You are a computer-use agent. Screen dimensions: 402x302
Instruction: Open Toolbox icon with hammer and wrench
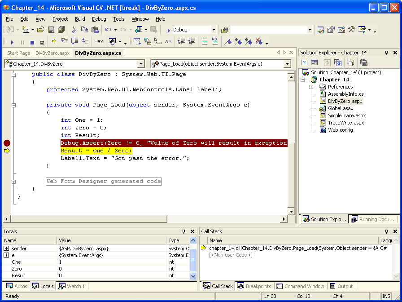[352, 30]
